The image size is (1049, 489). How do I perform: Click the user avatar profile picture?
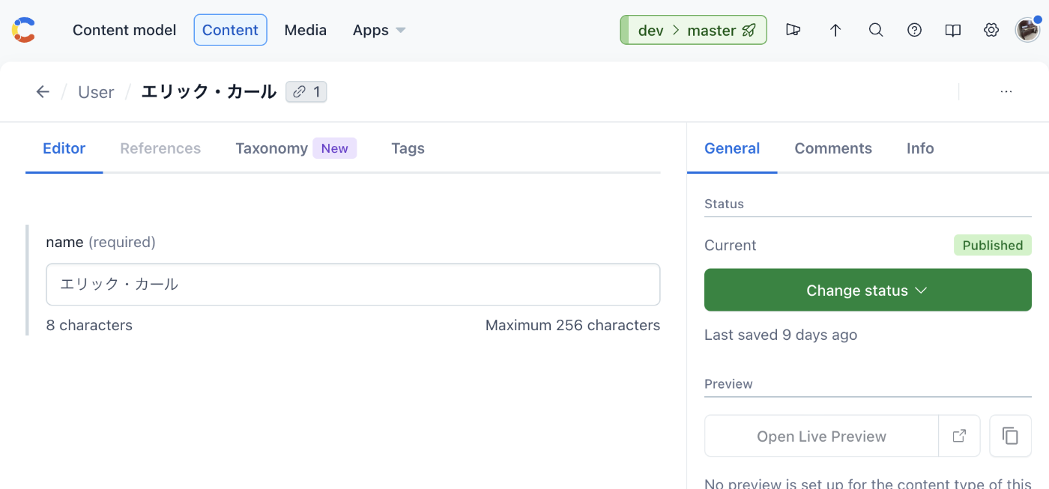click(1027, 30)
